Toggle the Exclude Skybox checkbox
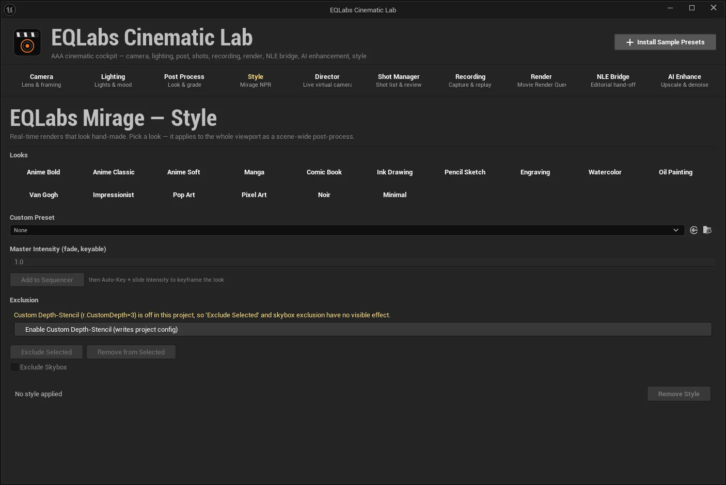 pos(14,367)
